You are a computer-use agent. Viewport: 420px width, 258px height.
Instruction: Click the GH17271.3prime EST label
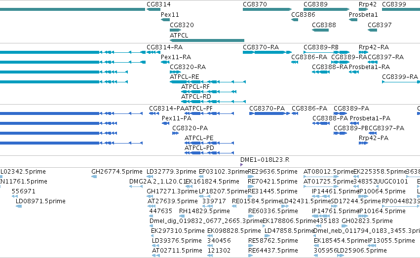(x=172, y=191)
